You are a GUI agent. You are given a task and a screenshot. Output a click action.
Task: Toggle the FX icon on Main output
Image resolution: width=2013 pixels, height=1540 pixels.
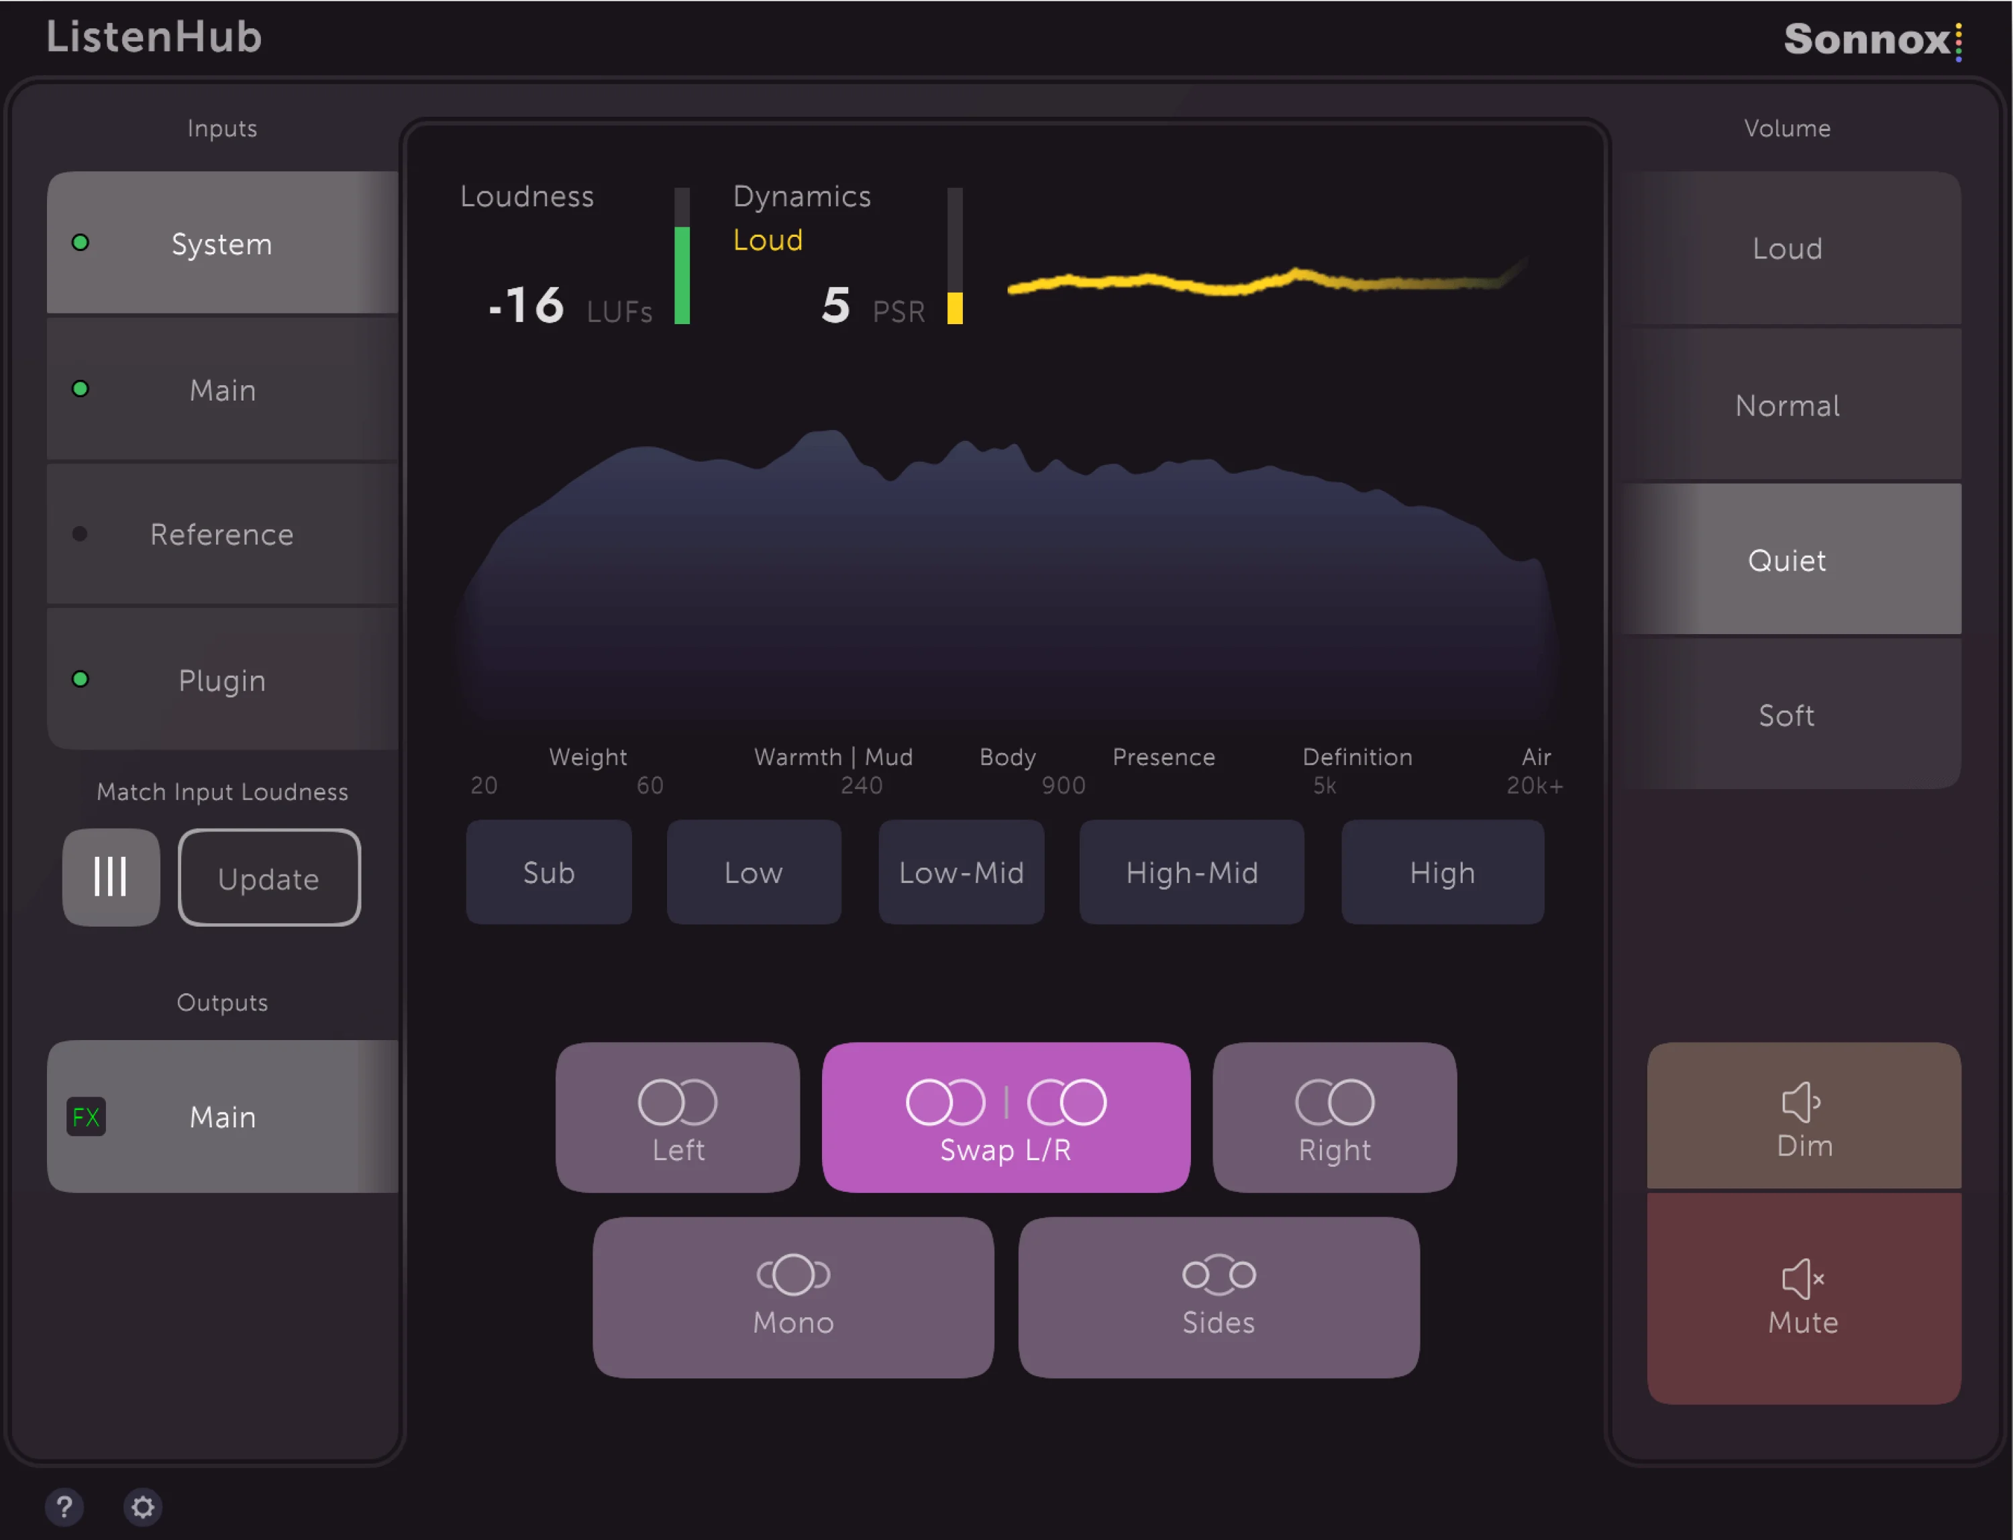coord(86,1117)
